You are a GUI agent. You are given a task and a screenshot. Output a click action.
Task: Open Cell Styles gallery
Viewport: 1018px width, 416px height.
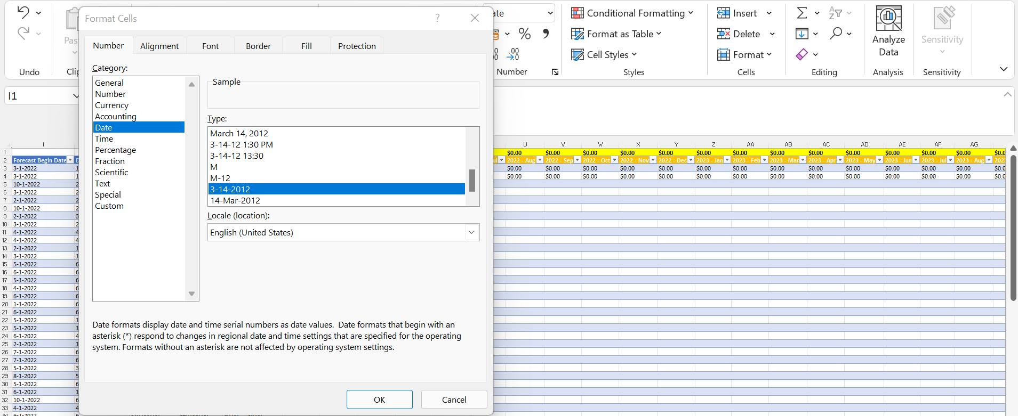(x=604, y=55)
